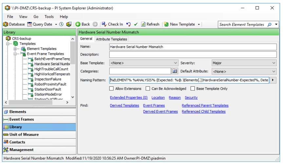Open the File menu
This screenshot has width=283, height=165.
pyautogui.click(x=10, y=17)
